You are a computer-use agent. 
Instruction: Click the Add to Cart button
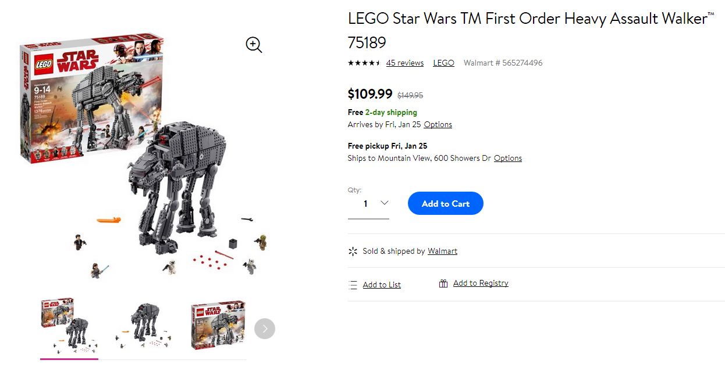(x=445, y=203)
